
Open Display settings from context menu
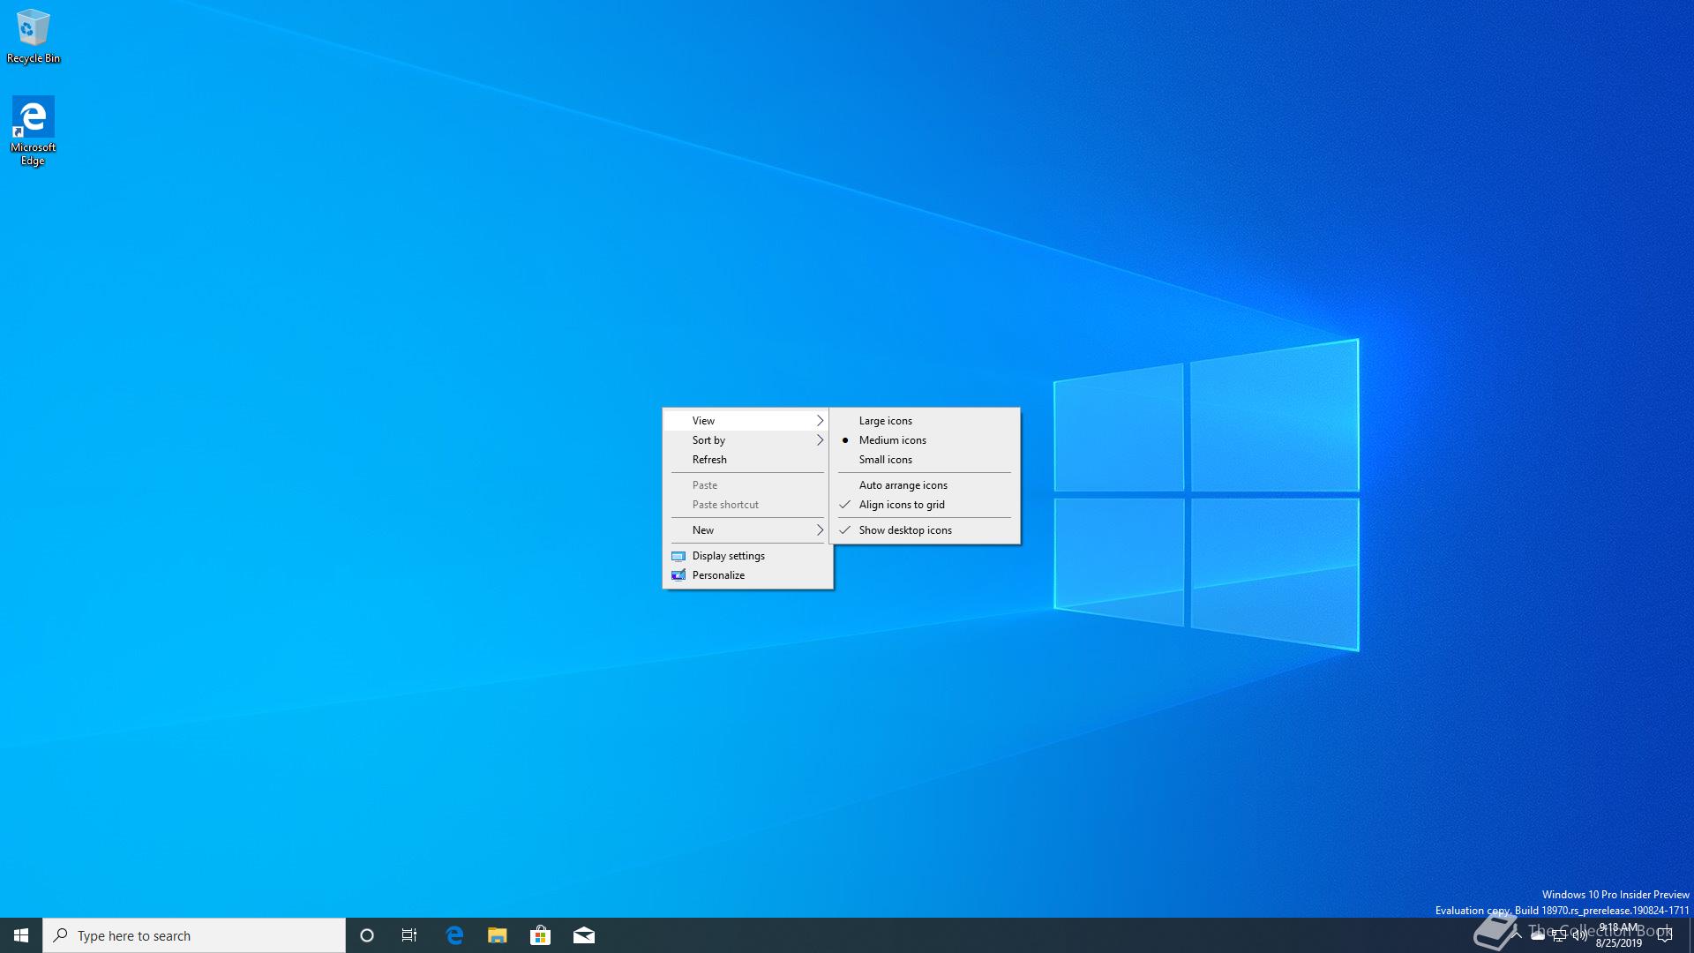coord(747,556)
